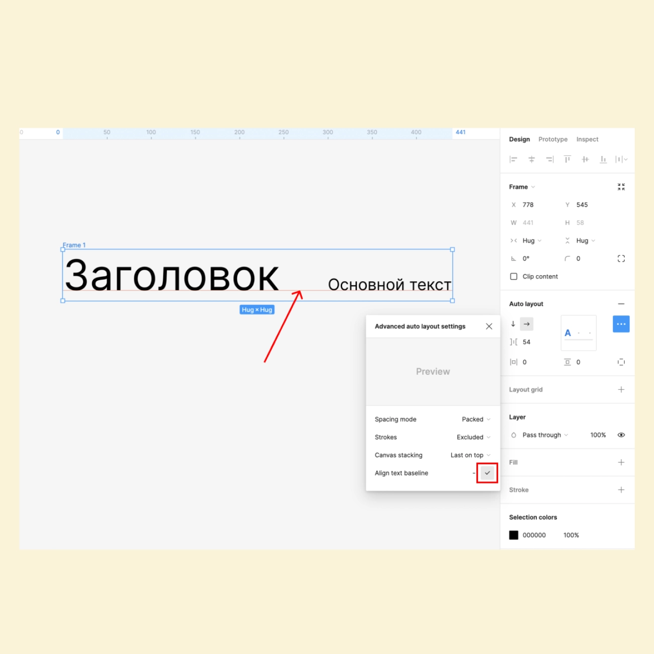Set horizontal auto layout direction arrow
This screenshot has height=654, width=654.
pos(527,324)
